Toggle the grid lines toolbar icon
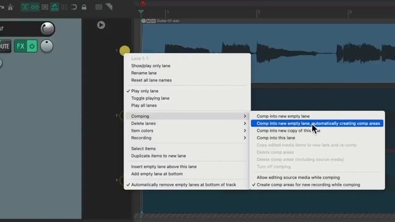395x222 pixels. (64, 7)
